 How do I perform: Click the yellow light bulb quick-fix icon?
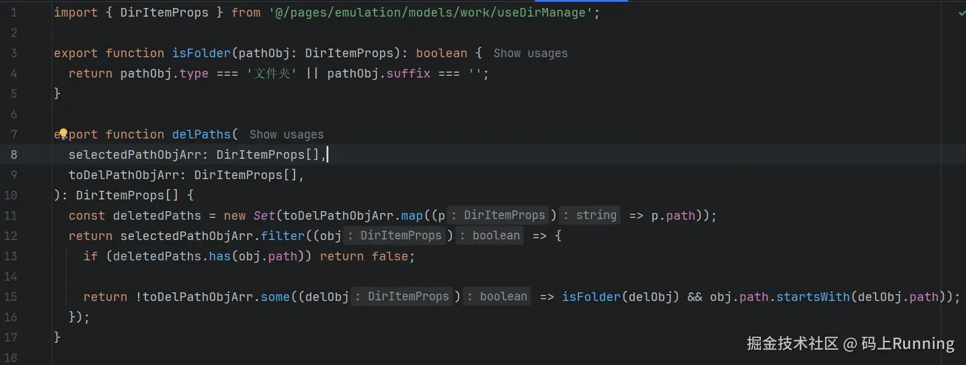pyautogui.click(x=63, y=134)
